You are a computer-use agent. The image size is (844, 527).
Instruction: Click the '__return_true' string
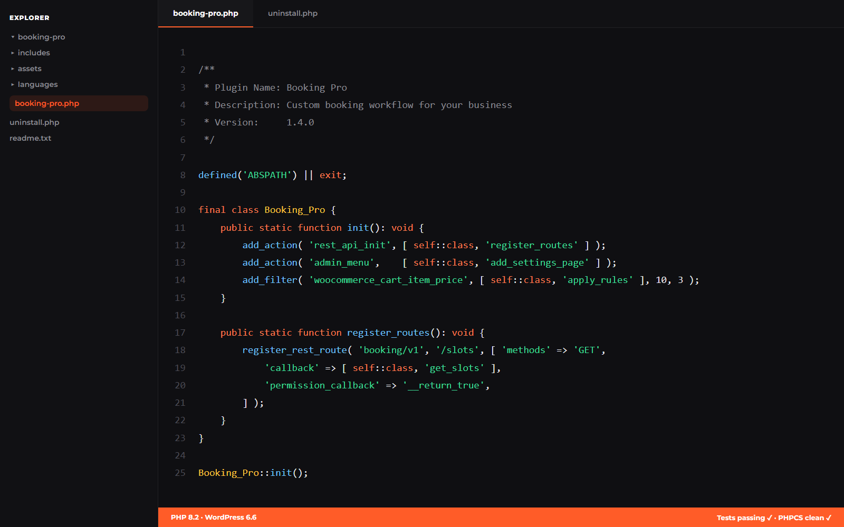point(444,385)
